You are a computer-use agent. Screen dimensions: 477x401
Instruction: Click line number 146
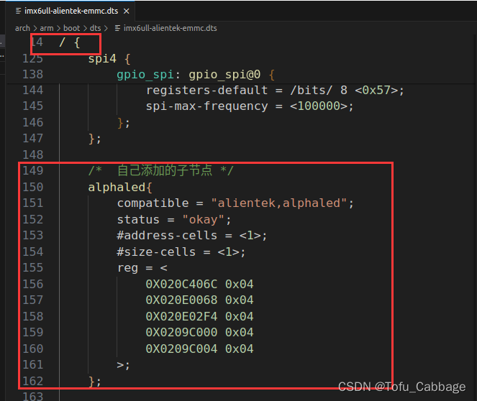[33, 123]
